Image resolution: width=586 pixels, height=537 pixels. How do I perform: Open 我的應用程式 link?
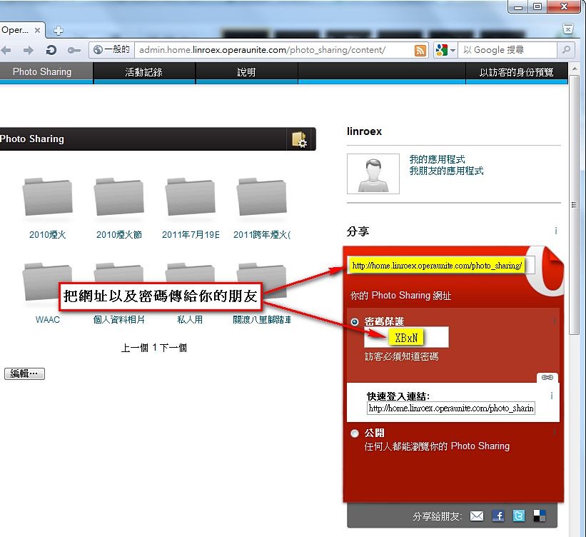click(x=437, y=159)
